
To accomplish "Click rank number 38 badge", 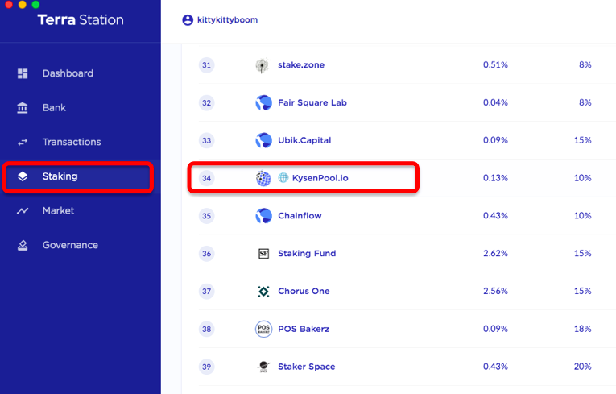I will pyautogui.click(x=207, y=329).
